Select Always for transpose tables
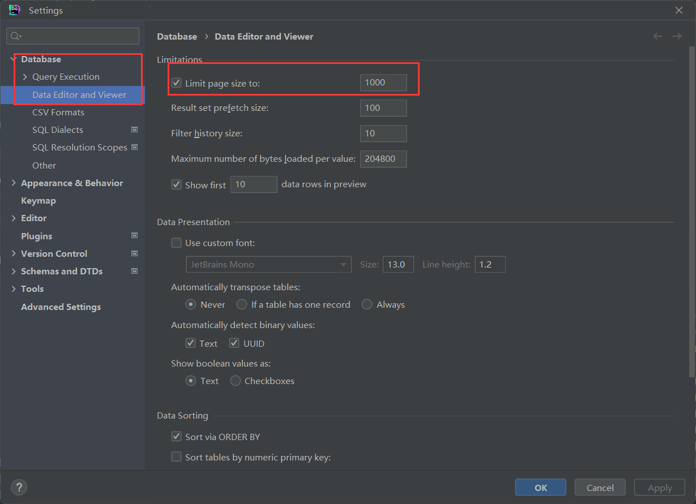 coord(367,304)
